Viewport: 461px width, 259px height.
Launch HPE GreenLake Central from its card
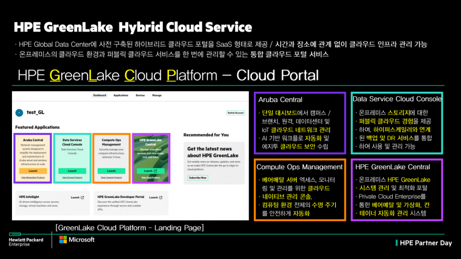(x=150, y=171)
